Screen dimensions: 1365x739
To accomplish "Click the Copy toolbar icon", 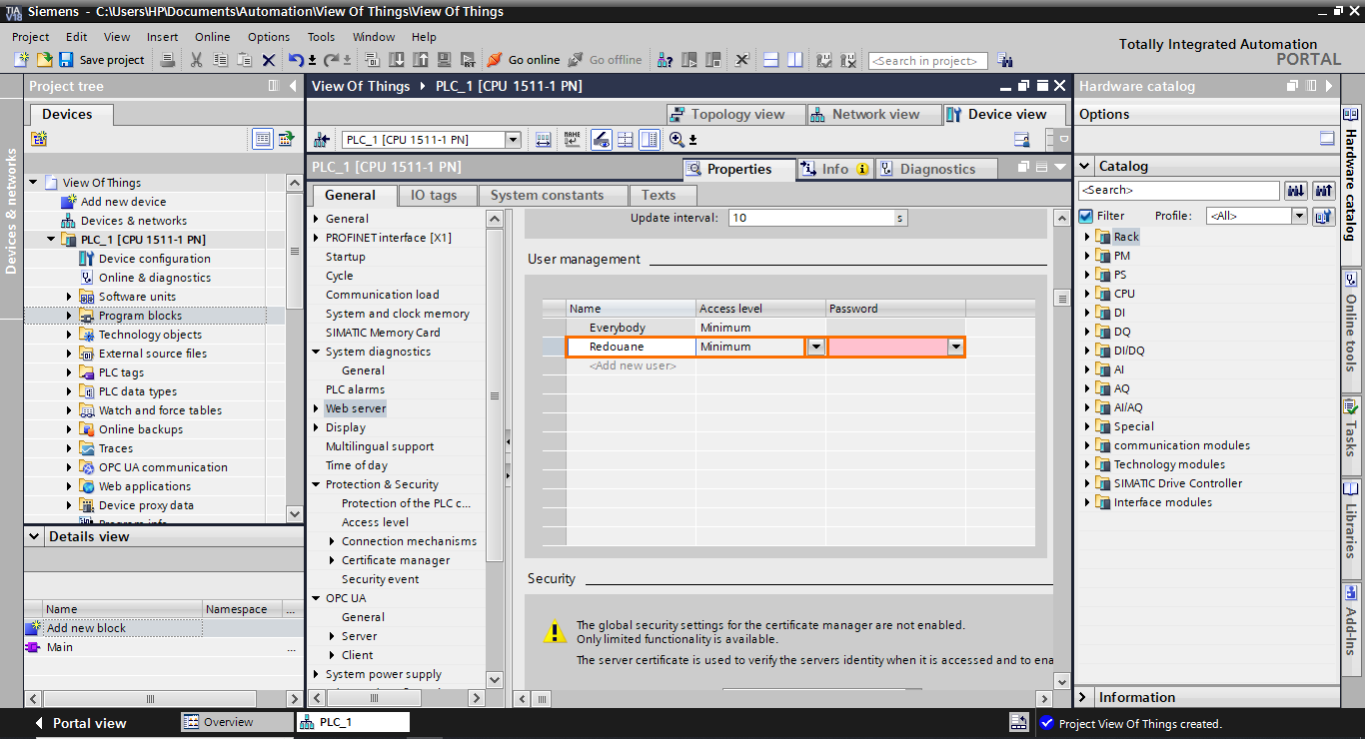I will coord(221,60).
